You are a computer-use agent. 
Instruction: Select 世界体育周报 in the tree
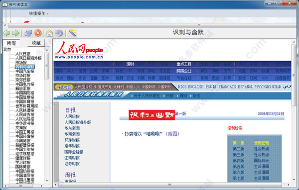click(27, 106)
